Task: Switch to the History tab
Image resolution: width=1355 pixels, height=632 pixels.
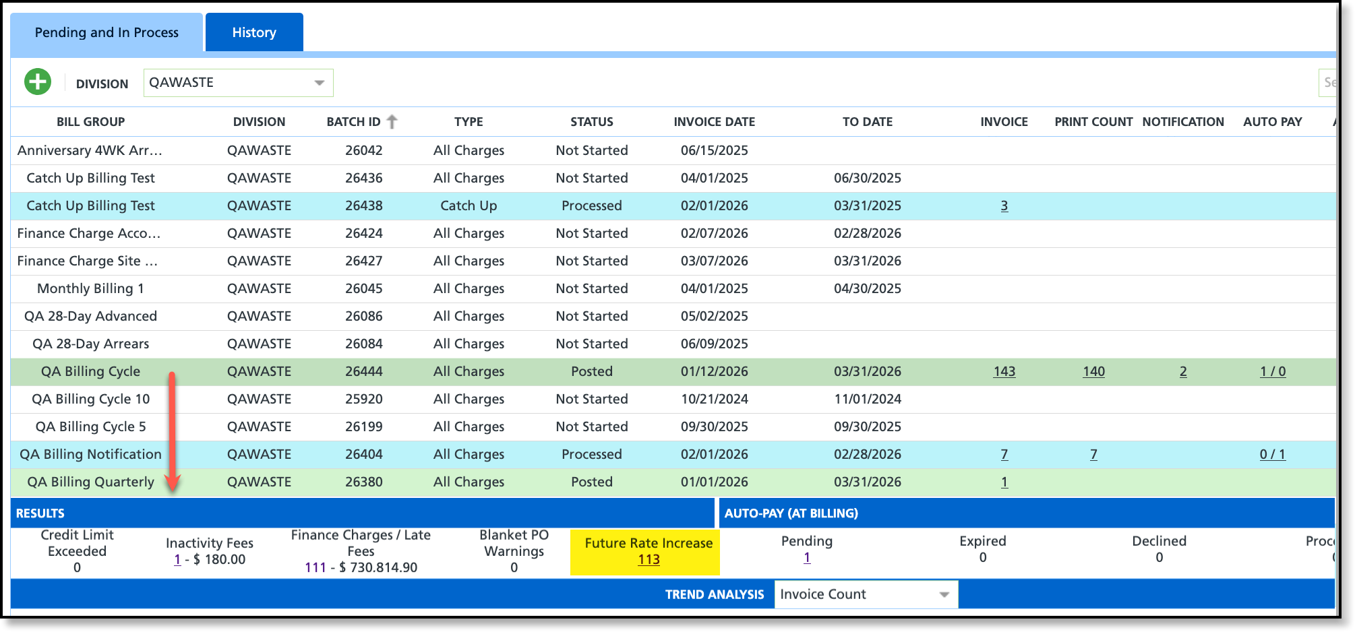Action: click(x=254, y=32)
